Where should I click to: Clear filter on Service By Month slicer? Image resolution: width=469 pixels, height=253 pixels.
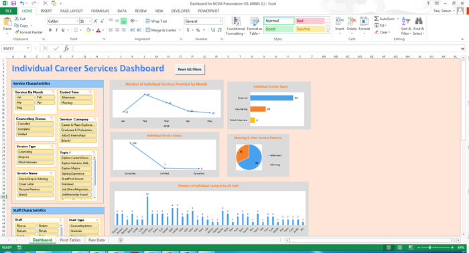point(53,92)
